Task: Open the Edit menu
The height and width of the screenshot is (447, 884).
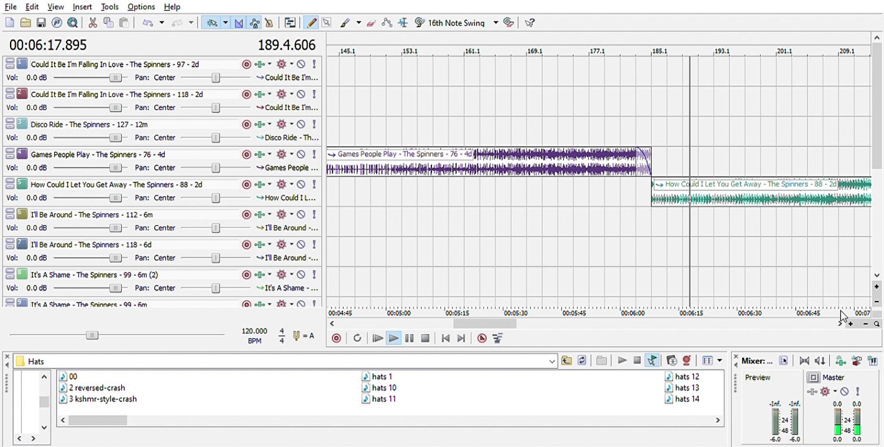Action: (x=32, y=7)
